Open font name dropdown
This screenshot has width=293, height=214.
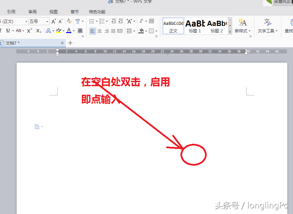pos(26,22)
